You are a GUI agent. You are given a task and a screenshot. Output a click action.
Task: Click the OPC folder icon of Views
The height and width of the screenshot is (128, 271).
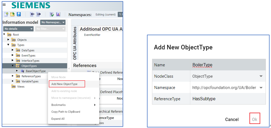tap(14, 87)
